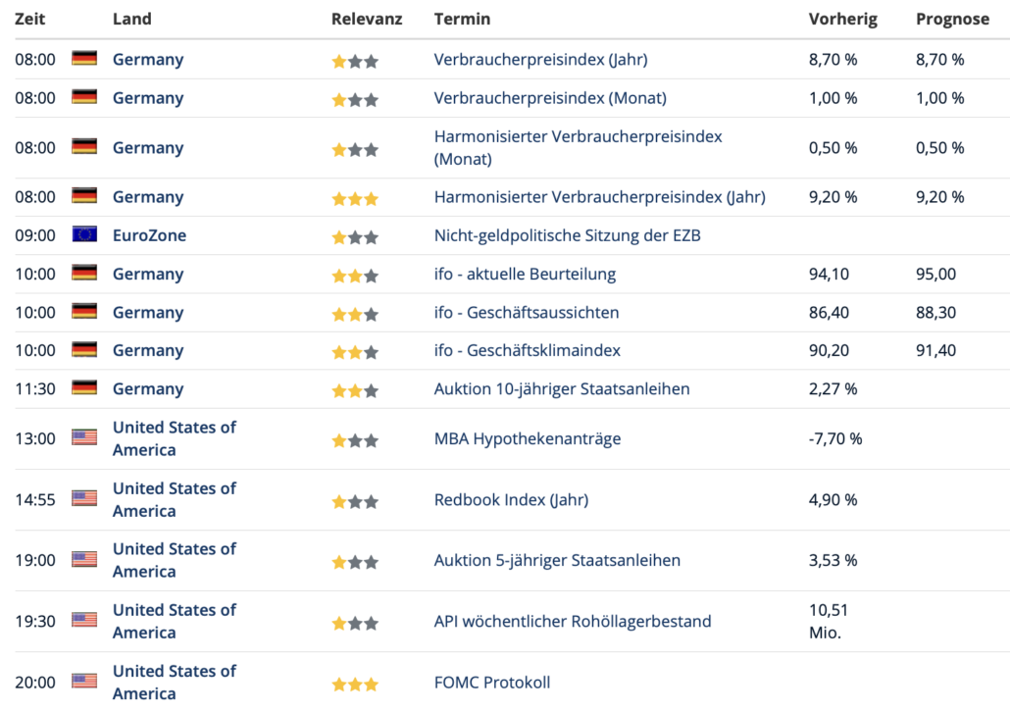
Task: Click the Zeit column header
Action: (30, 19)
